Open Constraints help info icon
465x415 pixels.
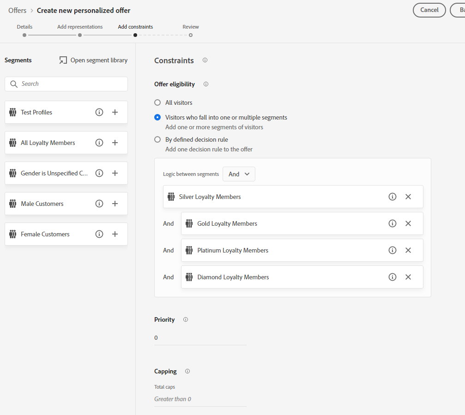(x=205, y=60)
